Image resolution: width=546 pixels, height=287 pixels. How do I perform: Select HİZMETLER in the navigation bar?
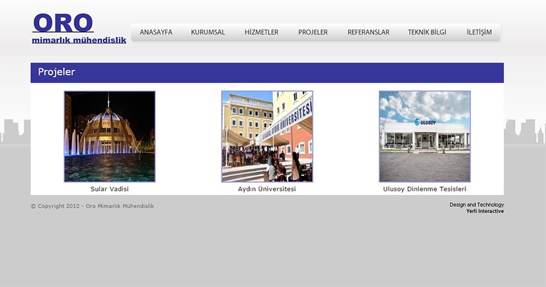click(261, 32)
